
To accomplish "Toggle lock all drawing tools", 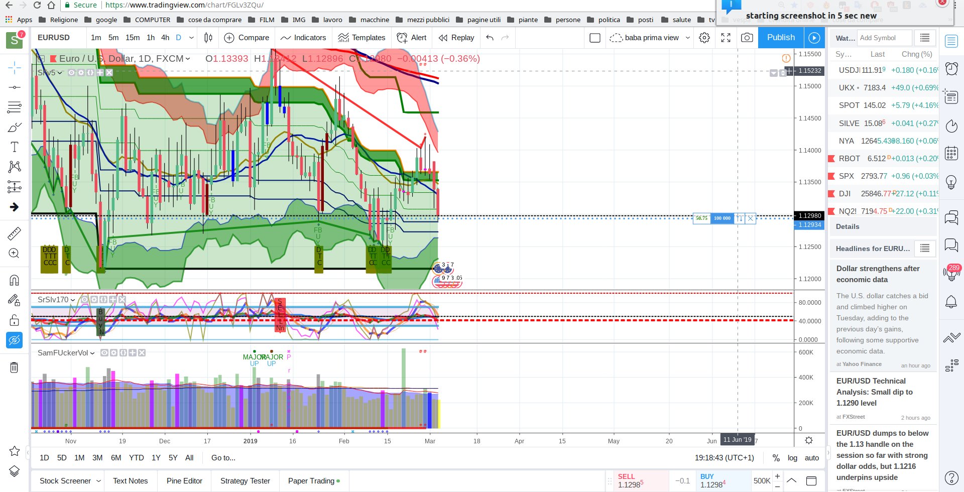I will pyautogui.click(x=14, y=320).
